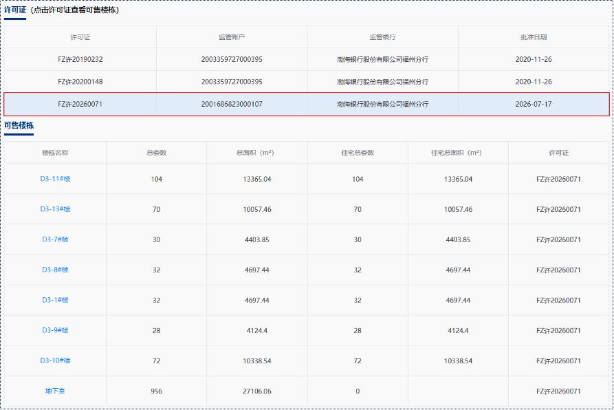Select highlighted permit FZ许20260071 in the permit table
Screen dimensions: 614x410
tap(80, 104)
